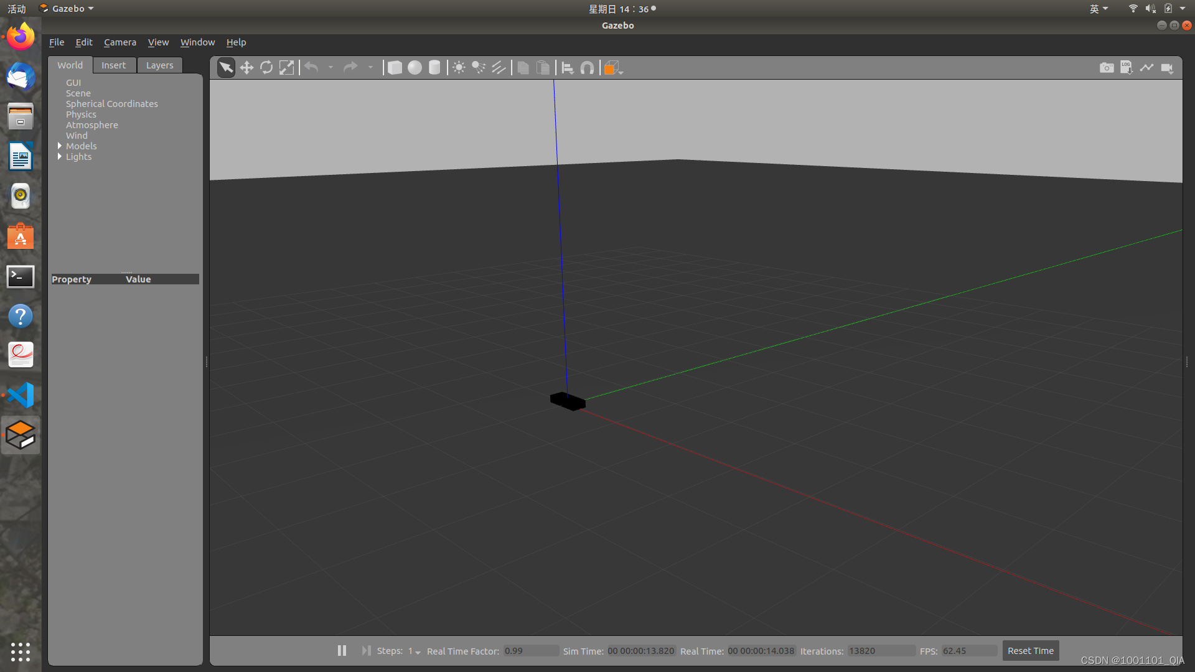Select Scene in the world tree
This screenshot has height=672, width=1195.
tap(78, 93)
